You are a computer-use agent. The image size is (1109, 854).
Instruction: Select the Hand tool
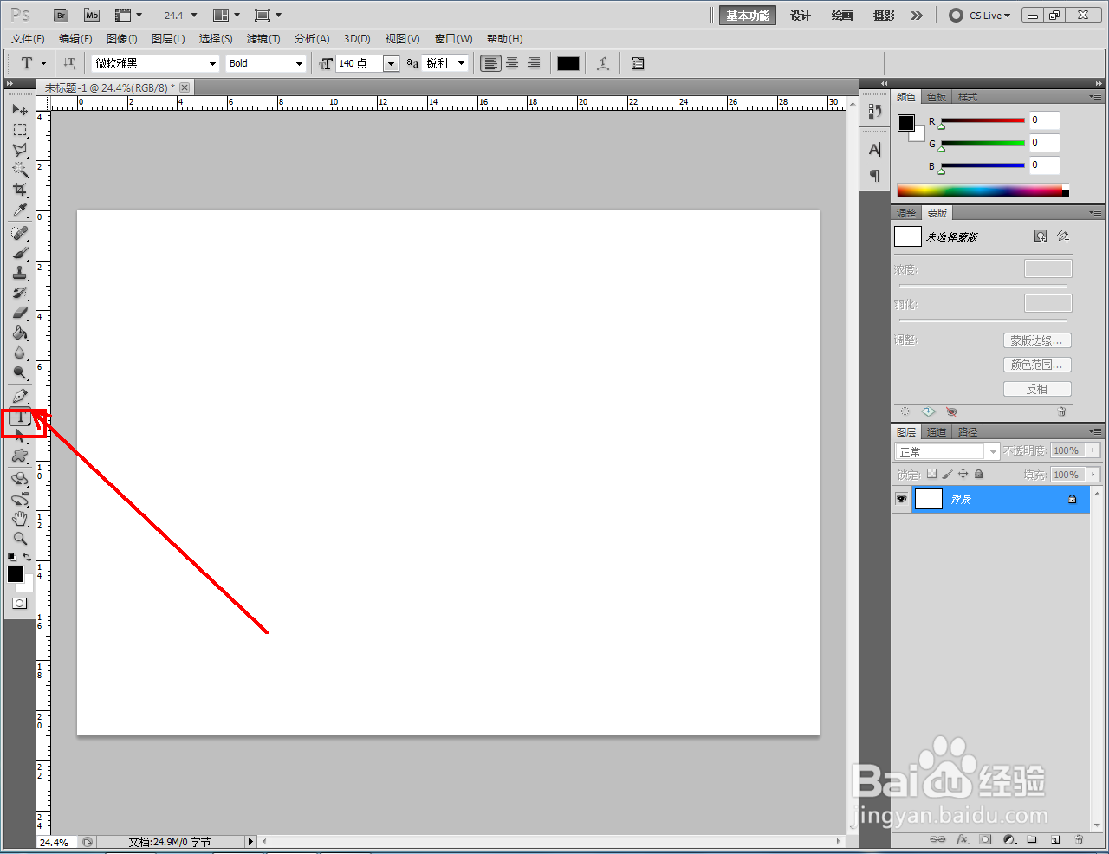click(20, 519)
